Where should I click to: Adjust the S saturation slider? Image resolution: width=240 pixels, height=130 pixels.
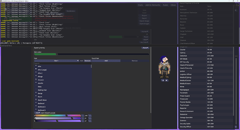click(58, 118)
